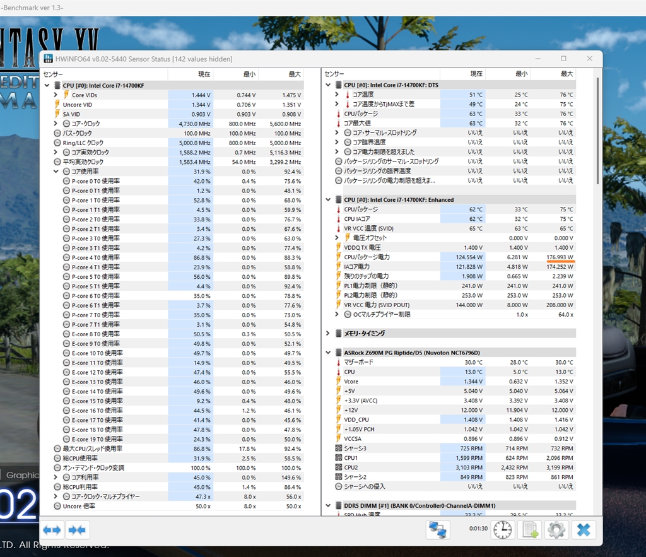646x557 pixels.
Task: Click the right pane 最大 column header
Action: click(x=553, y=74)
